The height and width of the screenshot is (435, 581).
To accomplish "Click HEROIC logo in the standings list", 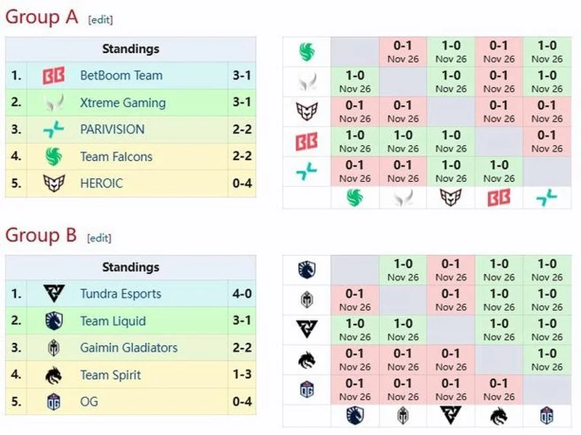I will coord(54,183).
